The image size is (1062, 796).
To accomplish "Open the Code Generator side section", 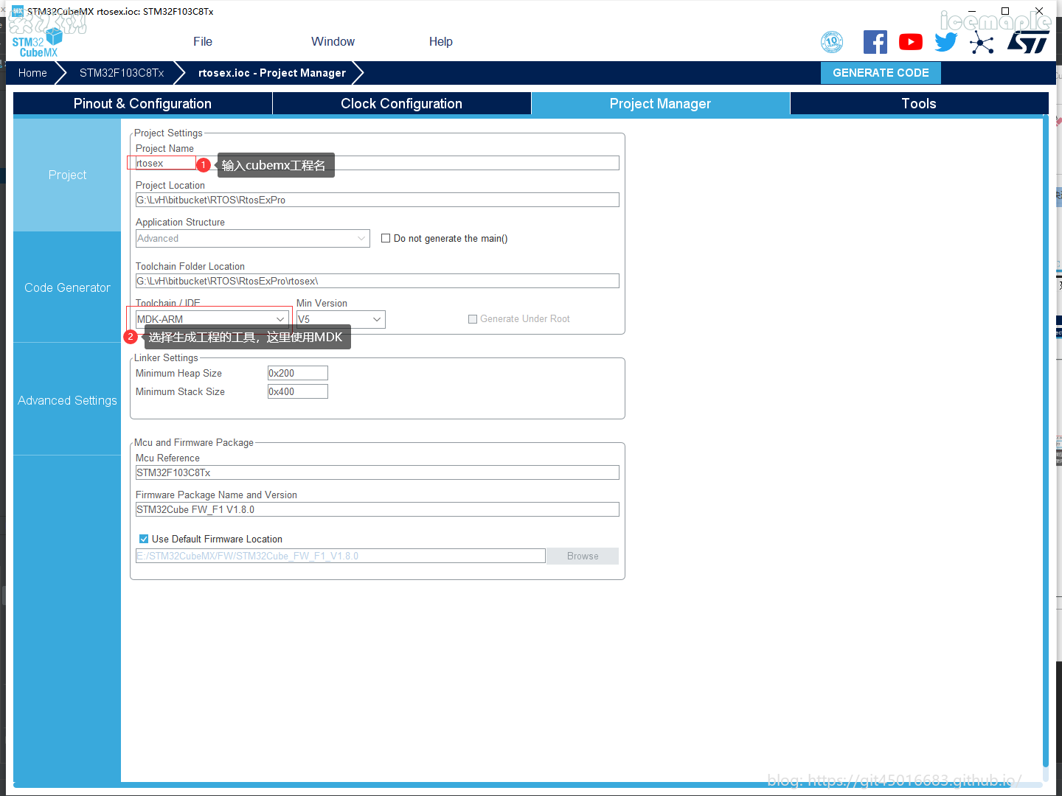I will [67, 287].
